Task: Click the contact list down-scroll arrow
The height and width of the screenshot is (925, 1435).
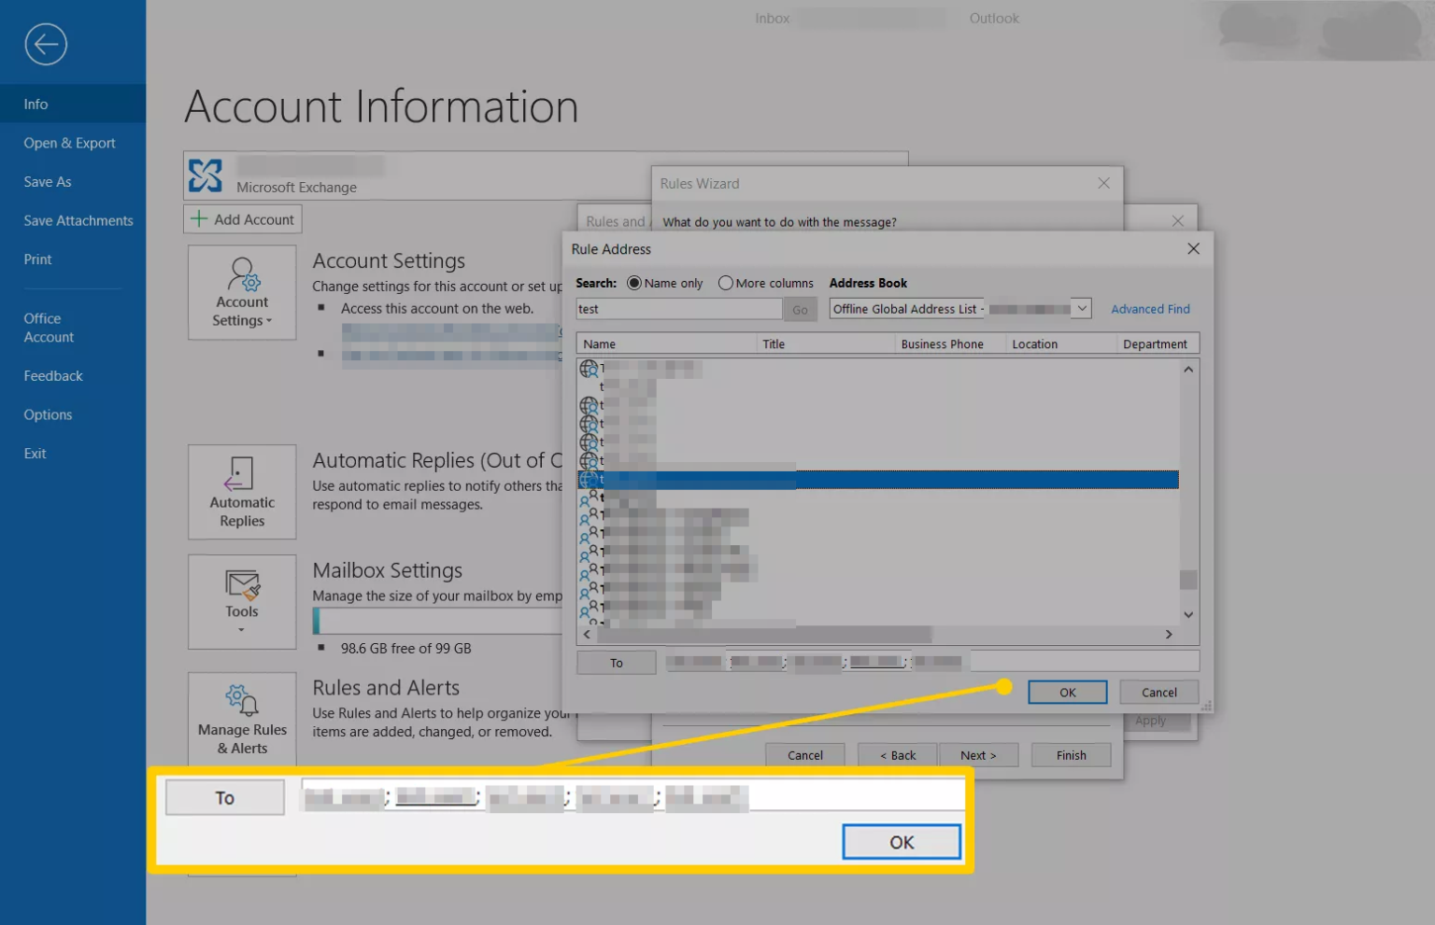Action: point(1188,614)
